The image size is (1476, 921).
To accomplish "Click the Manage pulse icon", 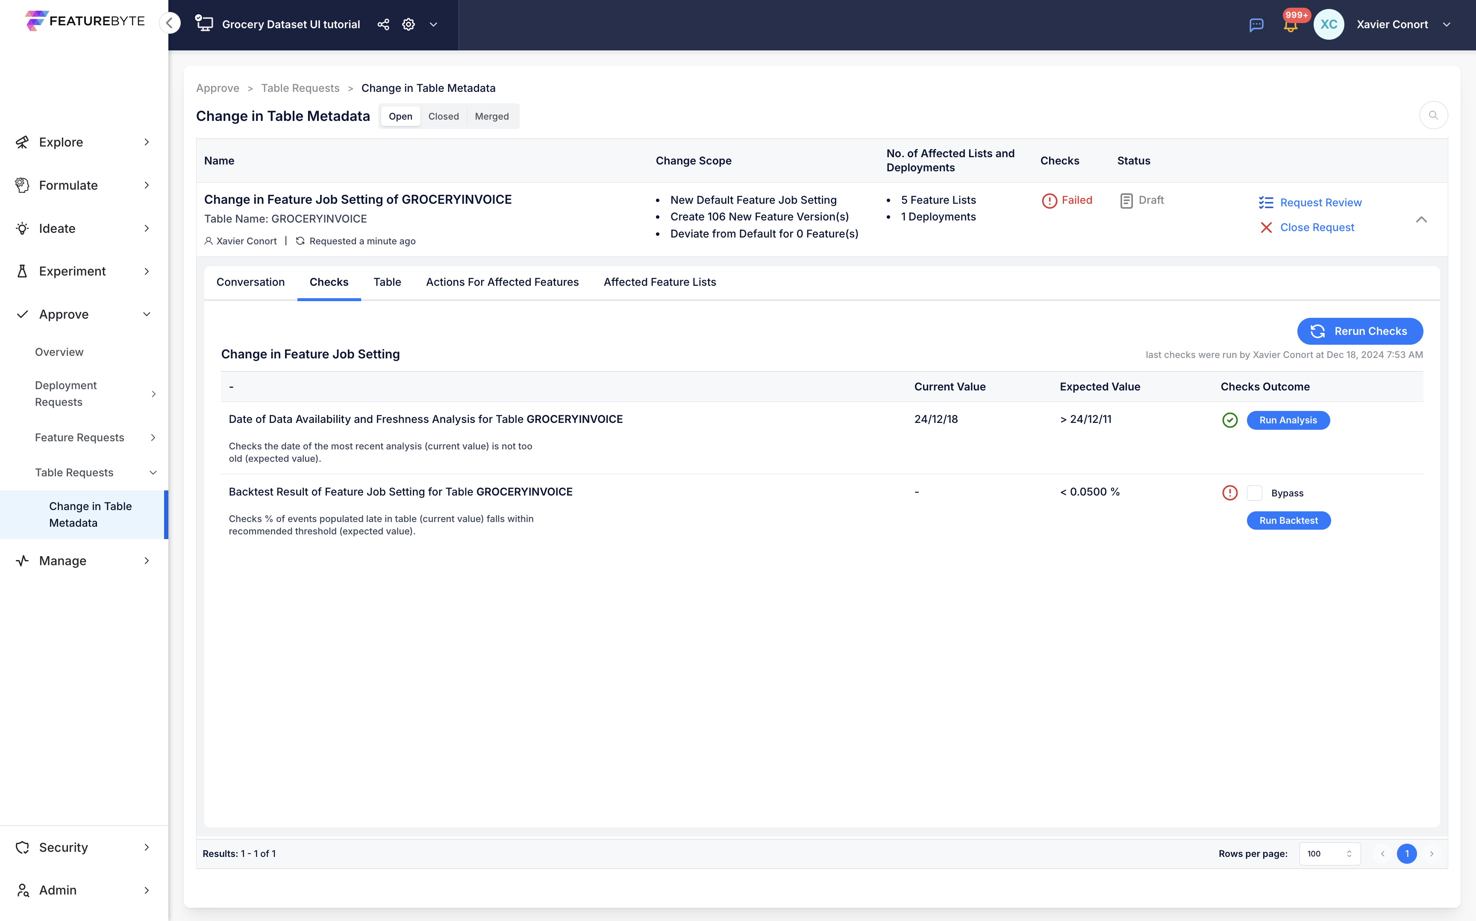I will point(23,560).
